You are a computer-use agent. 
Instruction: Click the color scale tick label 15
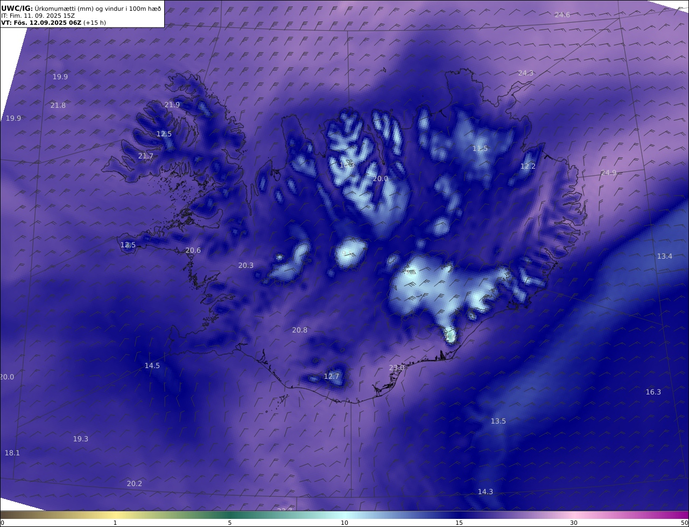tap(459, 523)
